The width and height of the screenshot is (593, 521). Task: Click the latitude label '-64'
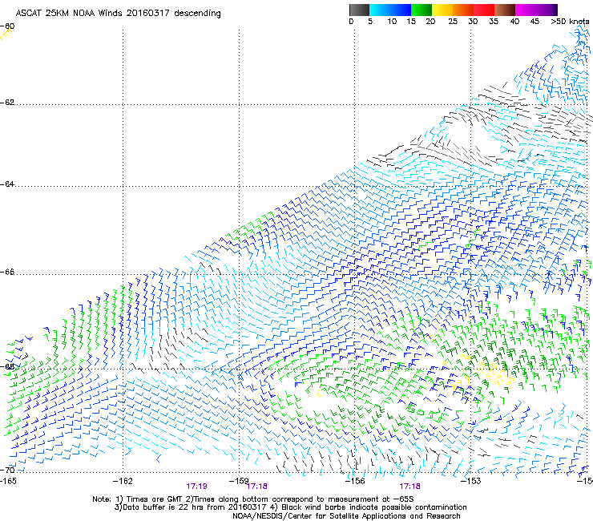[x=7, y=184]
